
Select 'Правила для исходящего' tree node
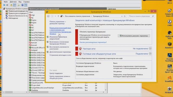(17, 13)
